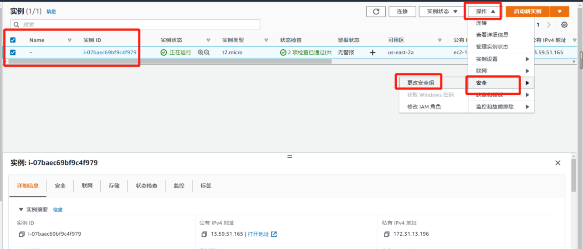The height and width of the screenshot is (249, 583).
Task: Click the 无警报 alarm status cell
Action: 347,52
